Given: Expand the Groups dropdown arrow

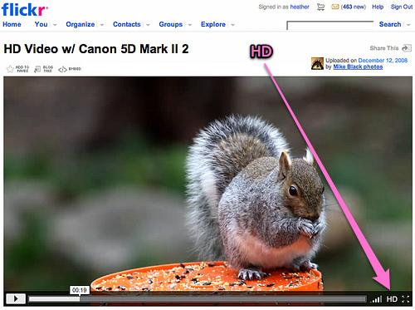Looking at the screenshot, I should (x=190, y=25).
